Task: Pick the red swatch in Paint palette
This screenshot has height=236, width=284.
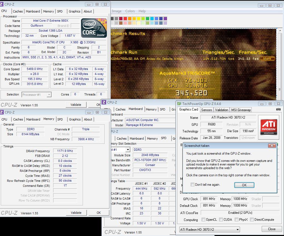Action: (x=125, y=19)
